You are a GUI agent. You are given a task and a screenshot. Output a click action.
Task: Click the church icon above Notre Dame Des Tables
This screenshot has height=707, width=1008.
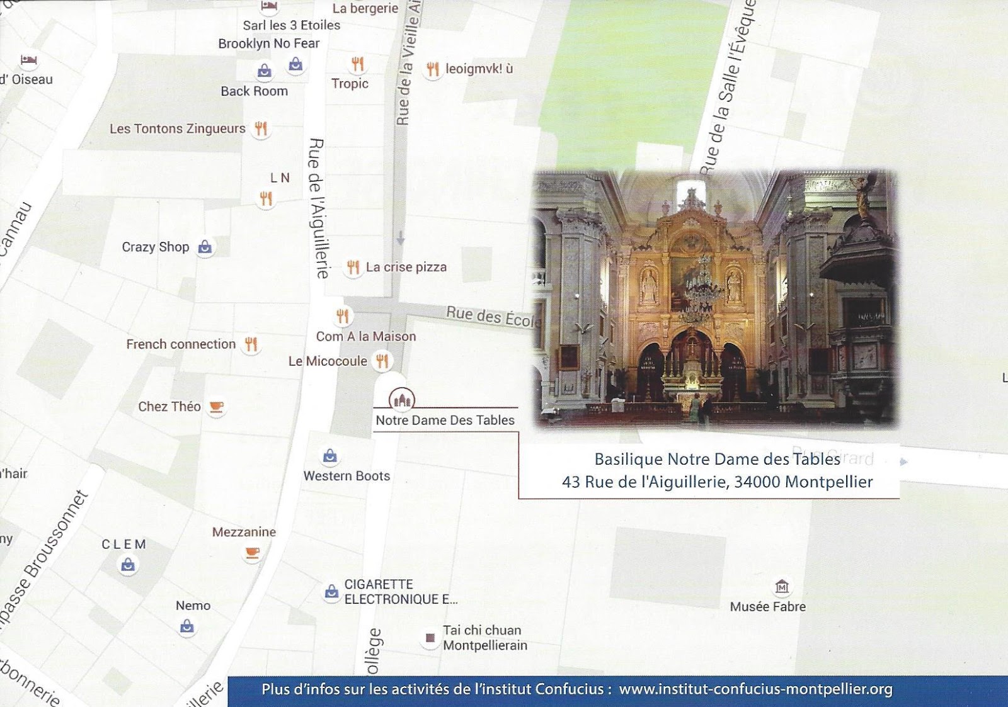(401, 399)
